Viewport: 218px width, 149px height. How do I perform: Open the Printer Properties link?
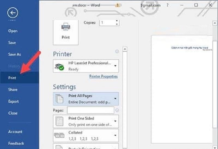click(104, 76)
